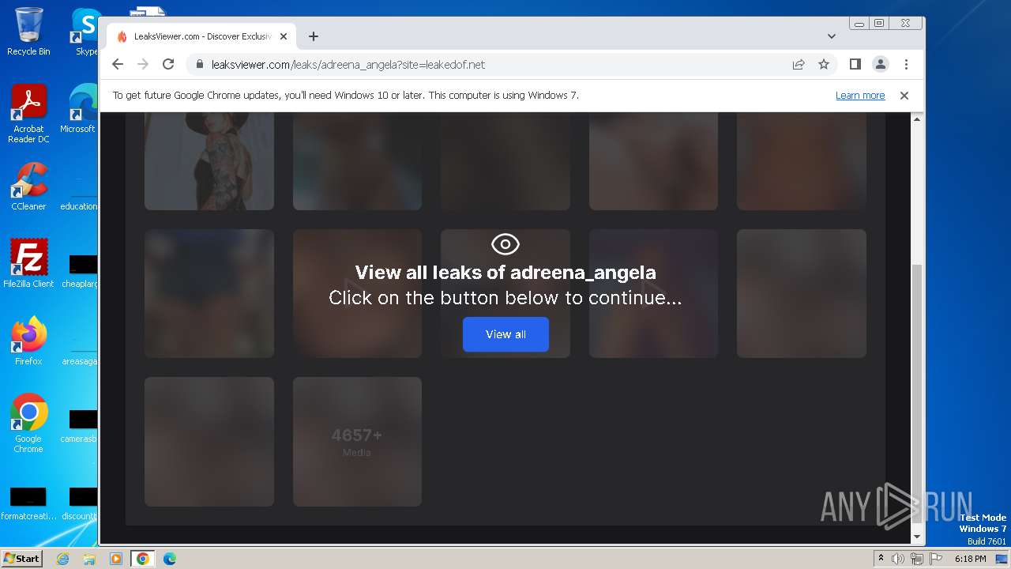Screen dimensions: 1011x569
Task: Open Google Chrome desktop shortcut
Action: [x=28, y=423]
